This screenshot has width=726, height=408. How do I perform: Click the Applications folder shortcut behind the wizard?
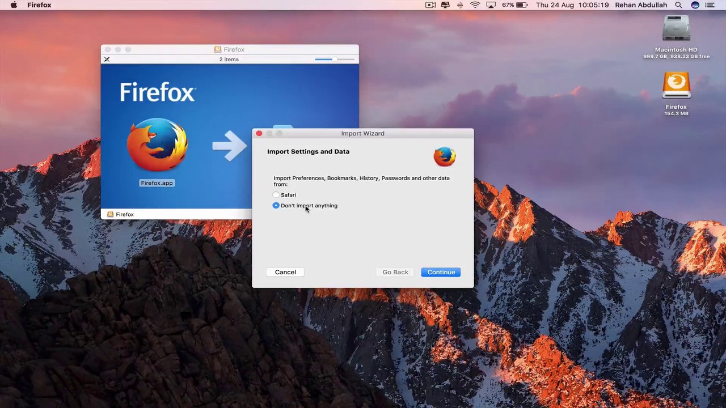pos(282,127)
